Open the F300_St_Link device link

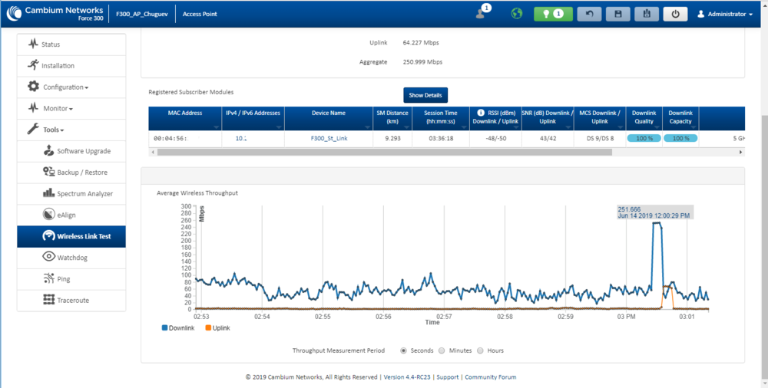[329, 139]
